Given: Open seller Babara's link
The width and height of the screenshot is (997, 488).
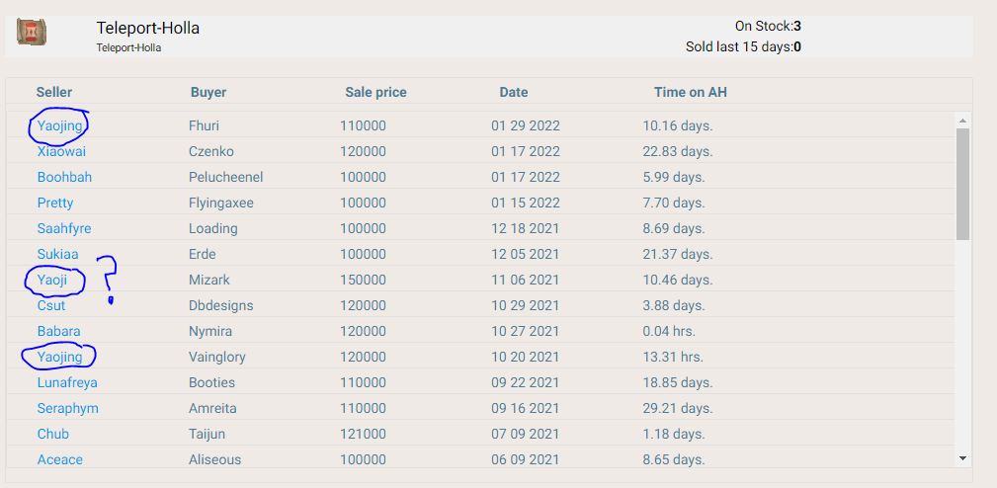Looking at the screenshot, I should (x=59, y=331).
